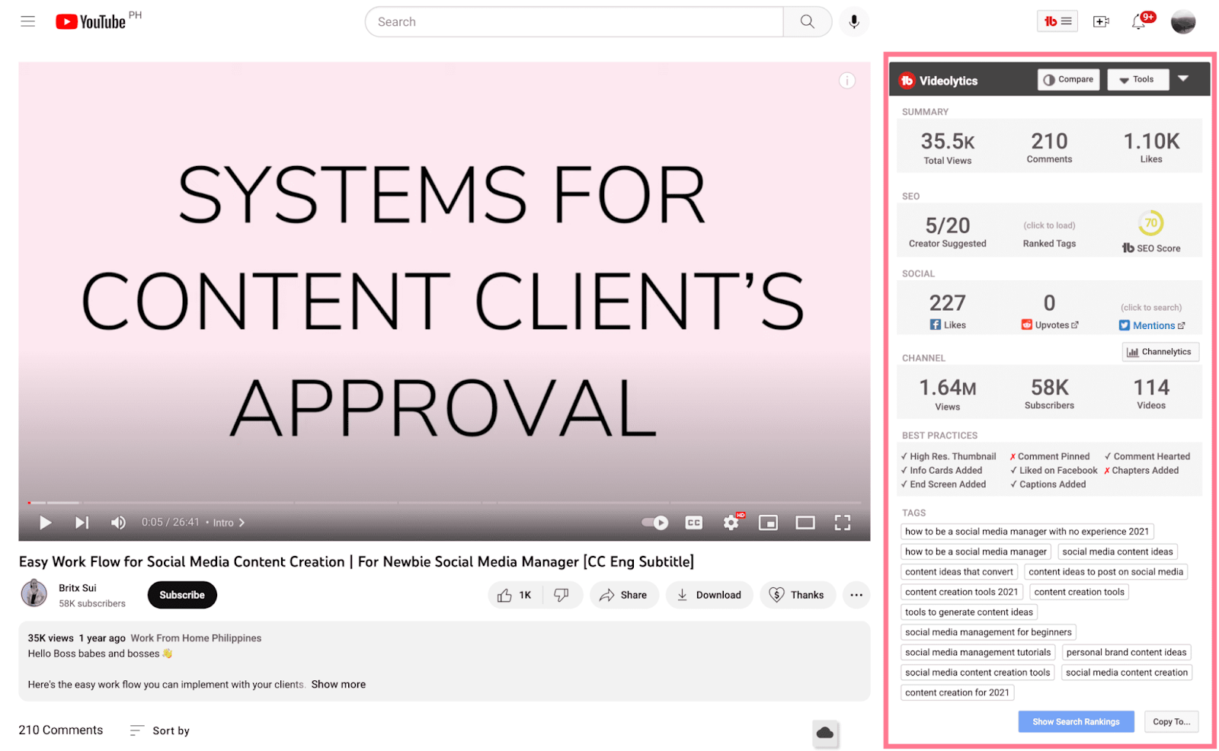Share the video
This screenshot has width=1219, height=751.
[x=623, y=595]
